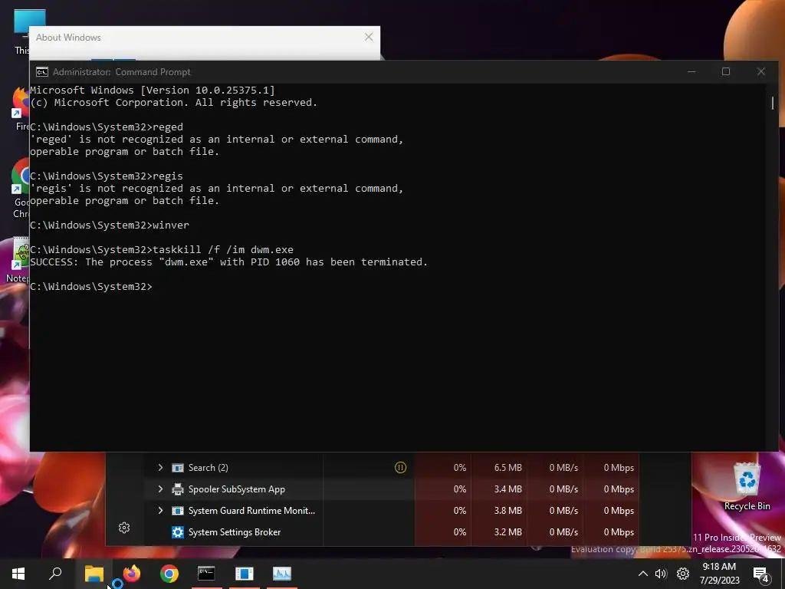Close the About Windows dialog
Viewport: 785px width, 589px height.
[369, 37]
